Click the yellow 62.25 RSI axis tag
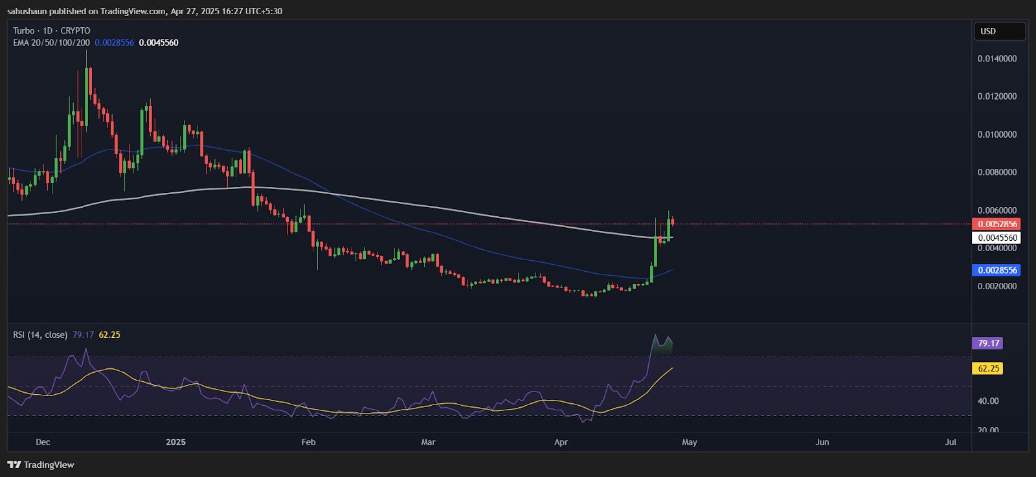 (x=988, y=368)
